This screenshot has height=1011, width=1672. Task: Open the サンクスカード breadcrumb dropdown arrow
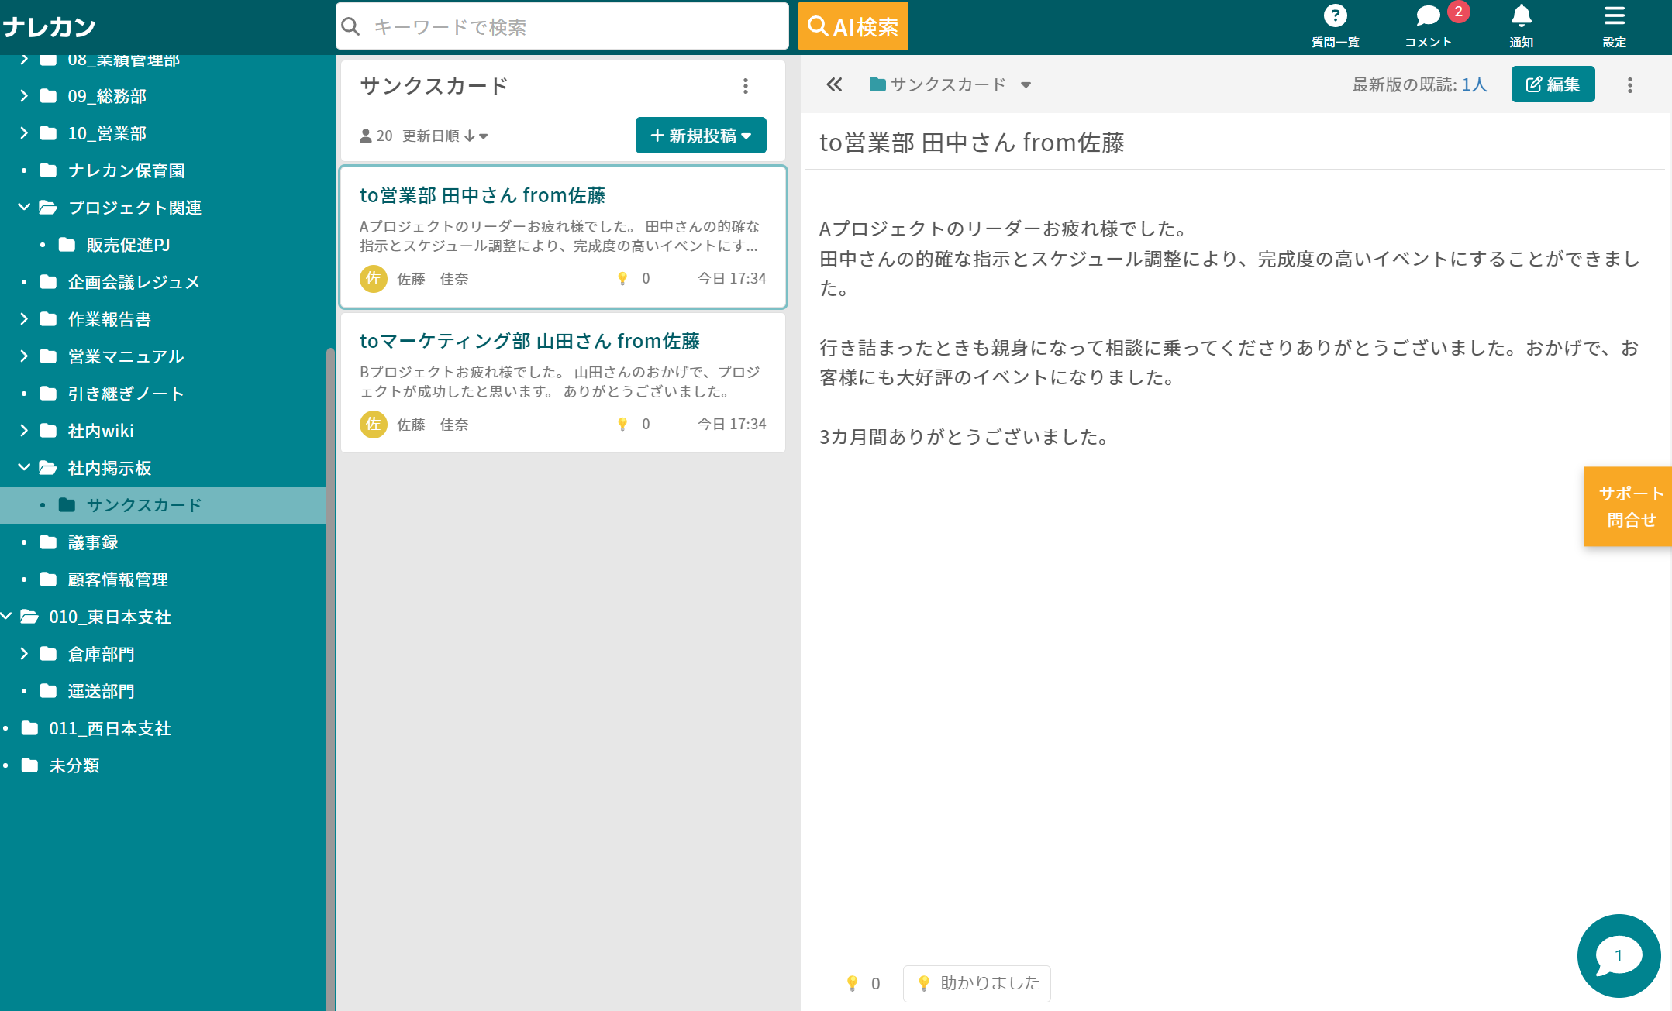[1026, 85]
